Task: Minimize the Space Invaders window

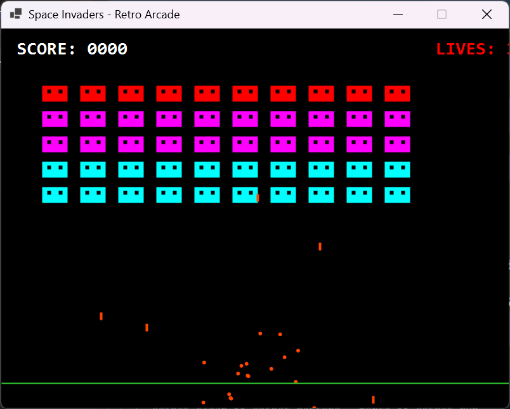Action: point(398,15)
